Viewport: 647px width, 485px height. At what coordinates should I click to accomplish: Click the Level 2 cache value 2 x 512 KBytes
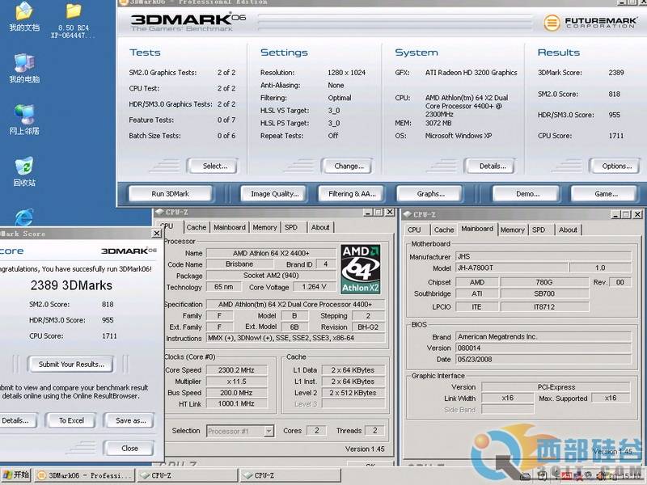click(353, 393)
